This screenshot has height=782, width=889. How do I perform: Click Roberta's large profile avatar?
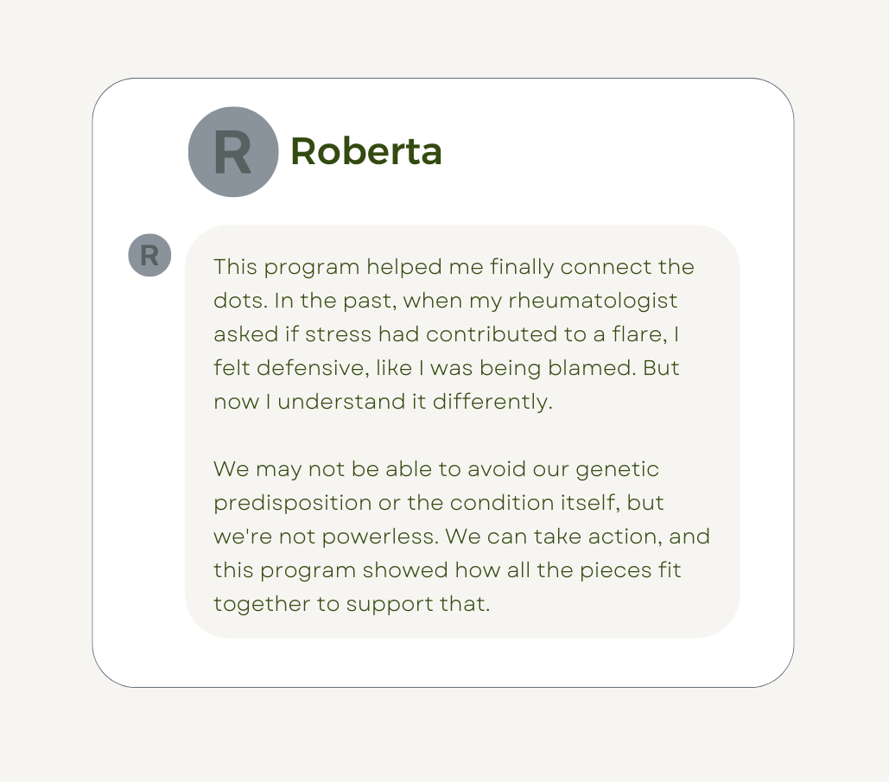pyautogui.click(x=233, y=152)
